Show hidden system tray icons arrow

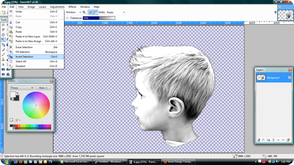click(x=256, y=162)
